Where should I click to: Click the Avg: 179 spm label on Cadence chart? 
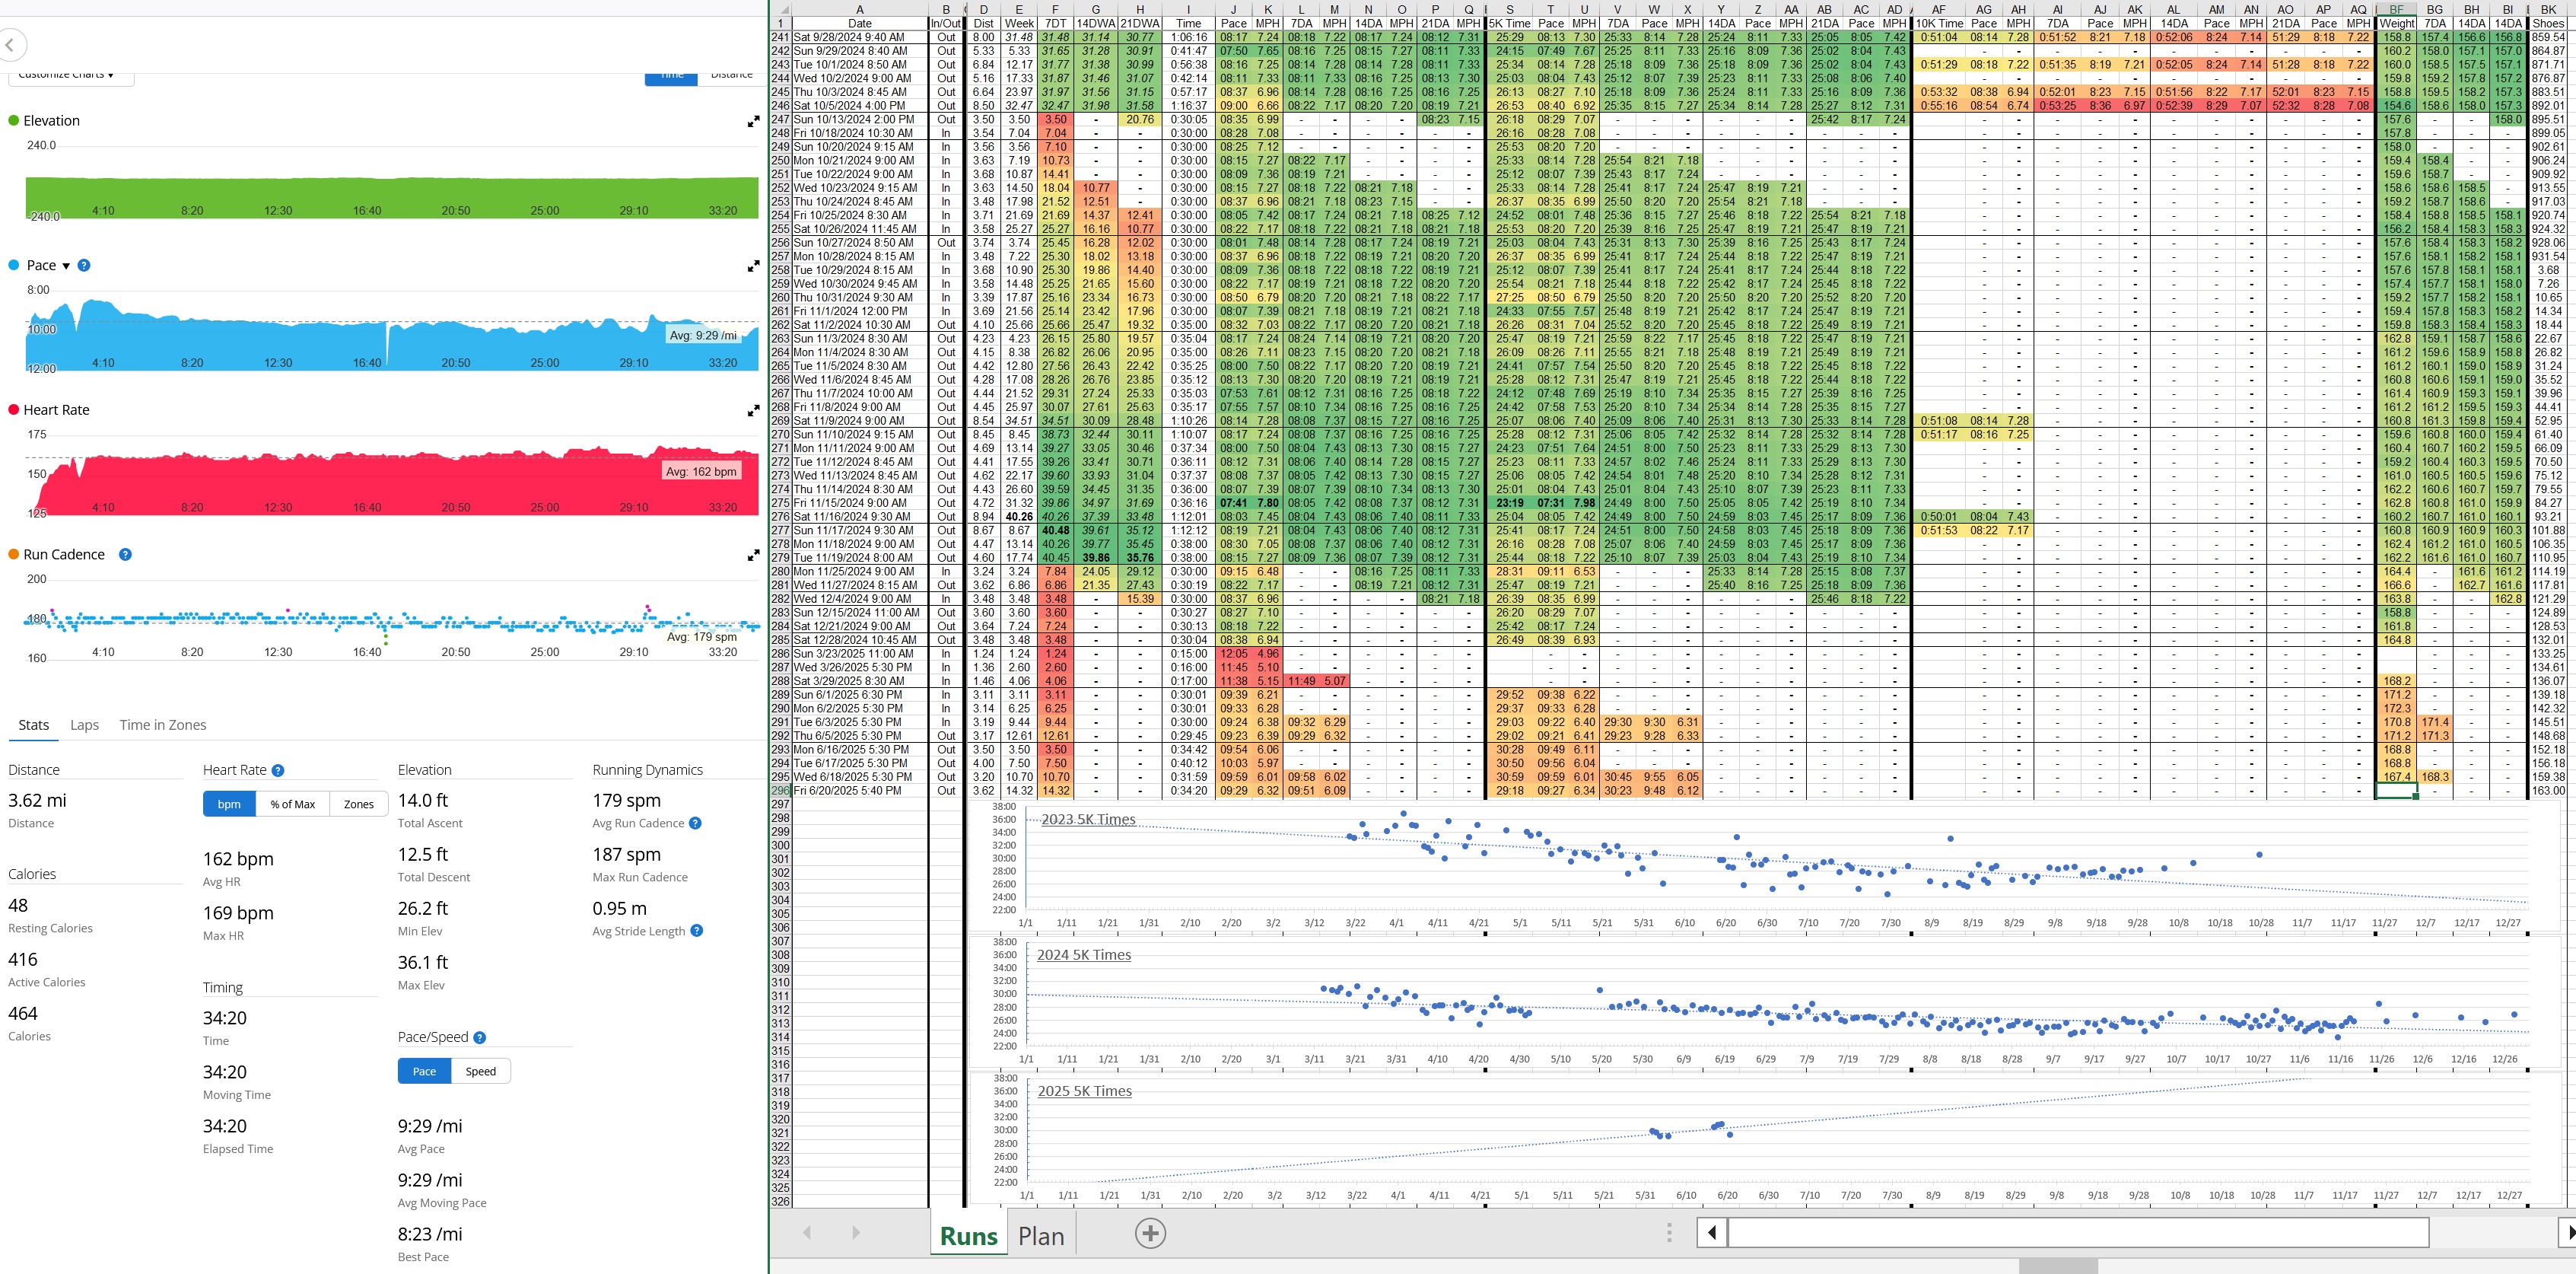pyautogui.click(x=702, y=636)
